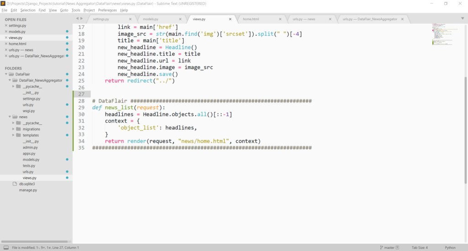Screen dimensions: 468x251
Task: Open the Preferences menu
Action: click(107, 10)
